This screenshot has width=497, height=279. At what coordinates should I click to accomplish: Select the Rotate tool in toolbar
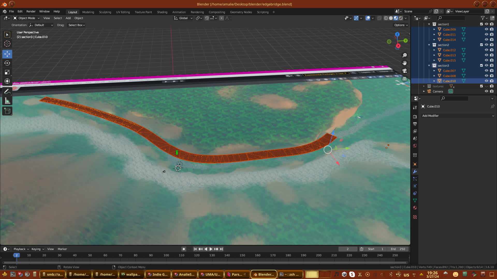(x=7, y=63)
